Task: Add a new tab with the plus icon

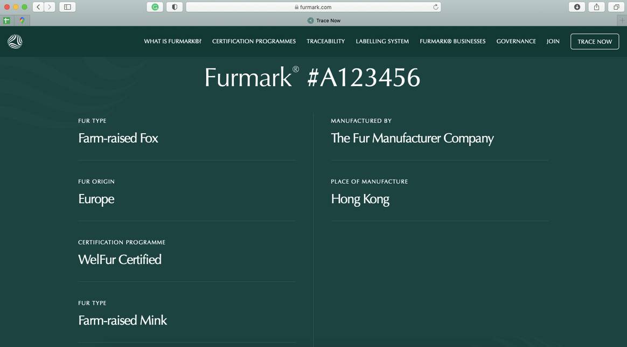Action: point(622,20)
